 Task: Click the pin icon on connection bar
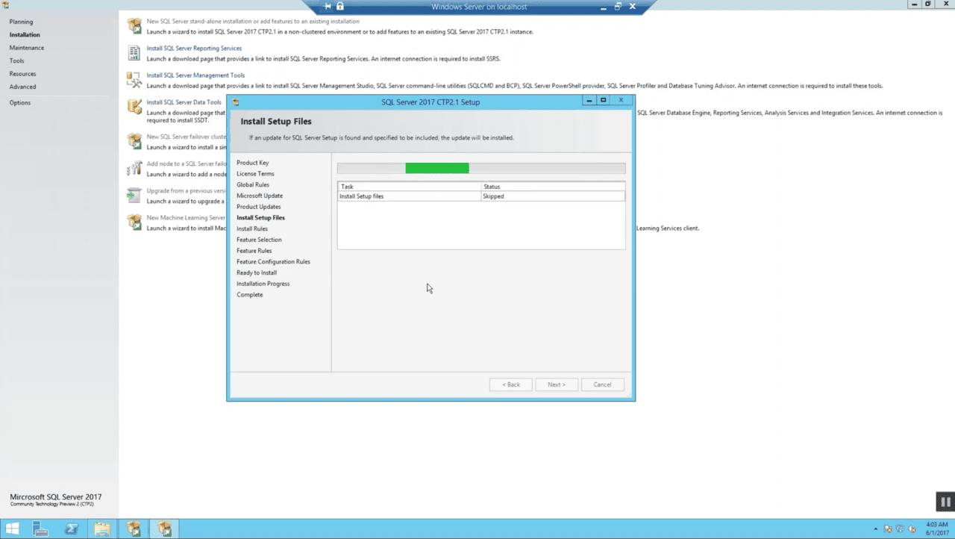(327, 7)
